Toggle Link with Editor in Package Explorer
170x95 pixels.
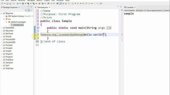(29, 10)
